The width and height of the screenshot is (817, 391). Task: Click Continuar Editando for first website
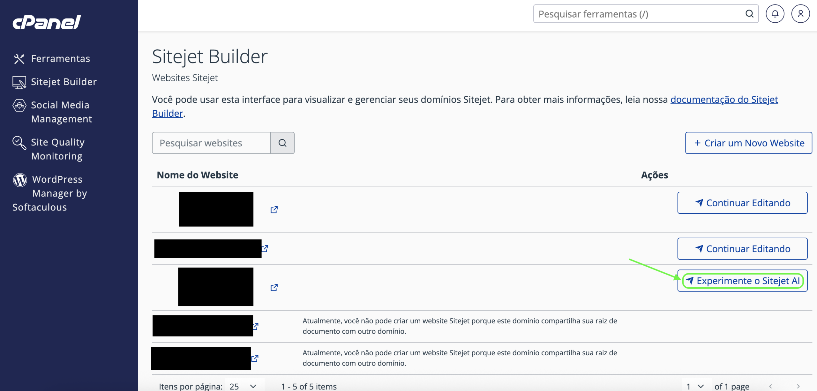pyautogui.click(x=742, y=203)
